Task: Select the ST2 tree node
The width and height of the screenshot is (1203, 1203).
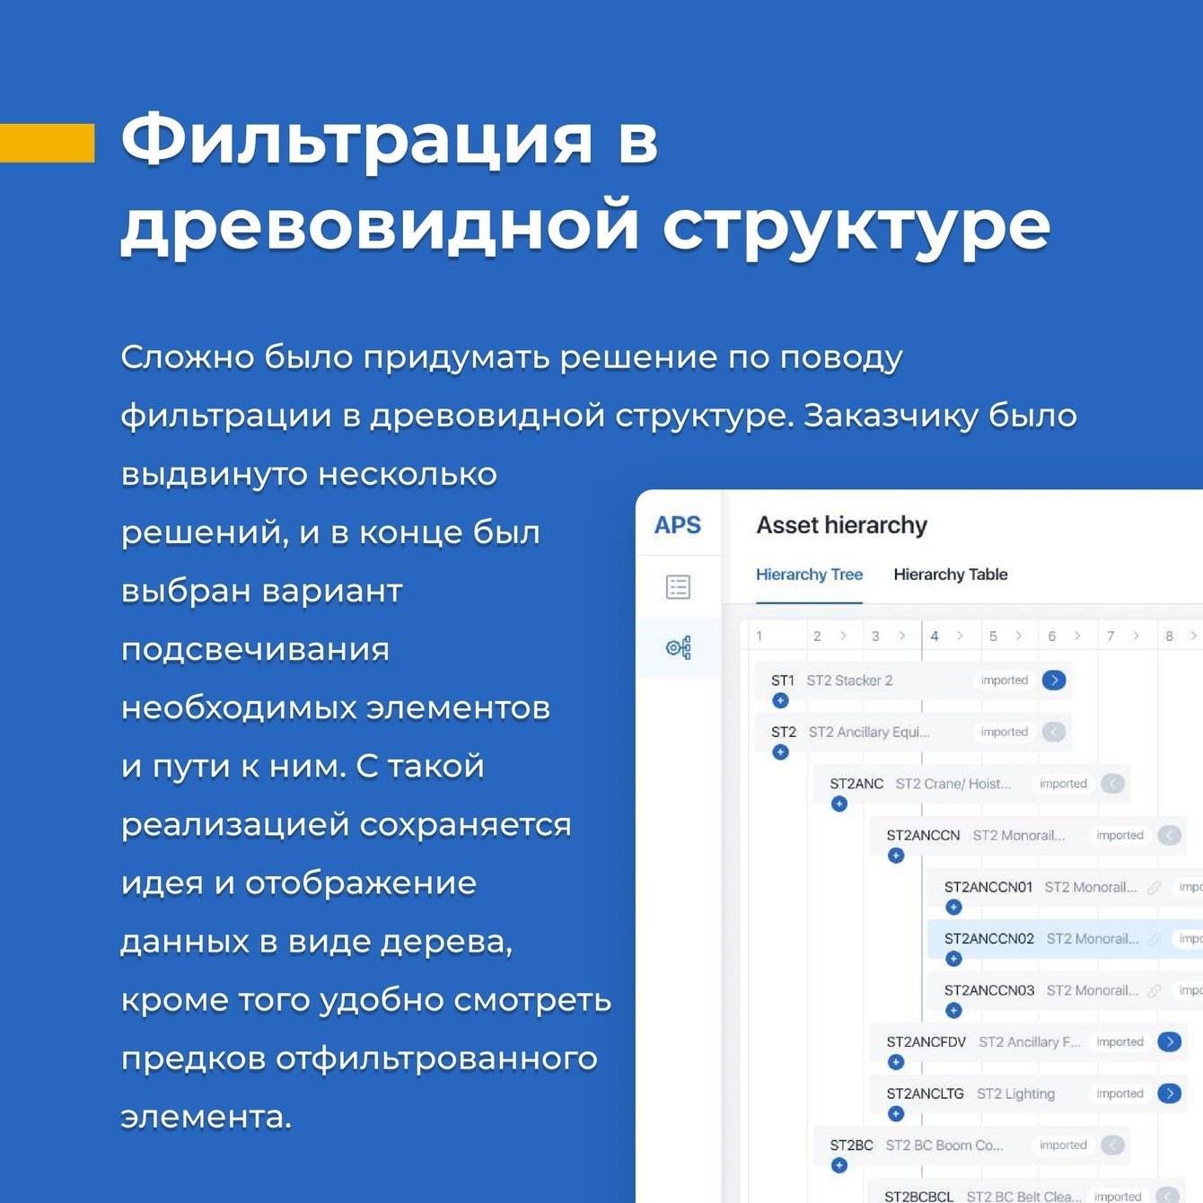Action: click(912, 733)
